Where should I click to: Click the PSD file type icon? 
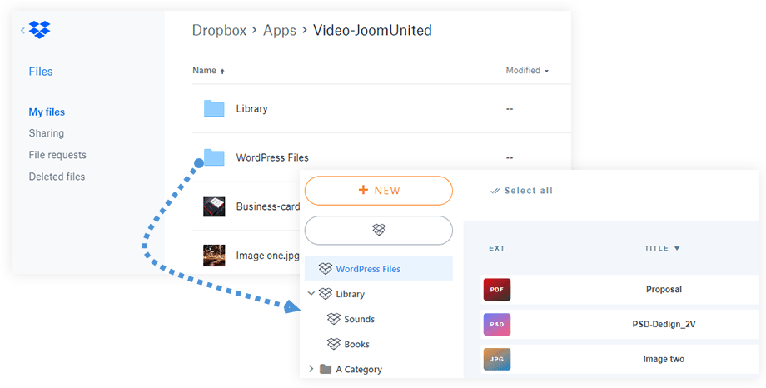[x=496, y=325]
